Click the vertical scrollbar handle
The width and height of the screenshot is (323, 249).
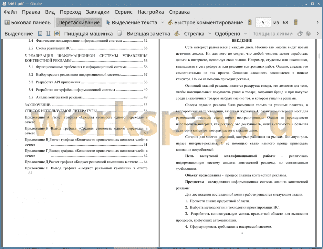click(319, 56)
